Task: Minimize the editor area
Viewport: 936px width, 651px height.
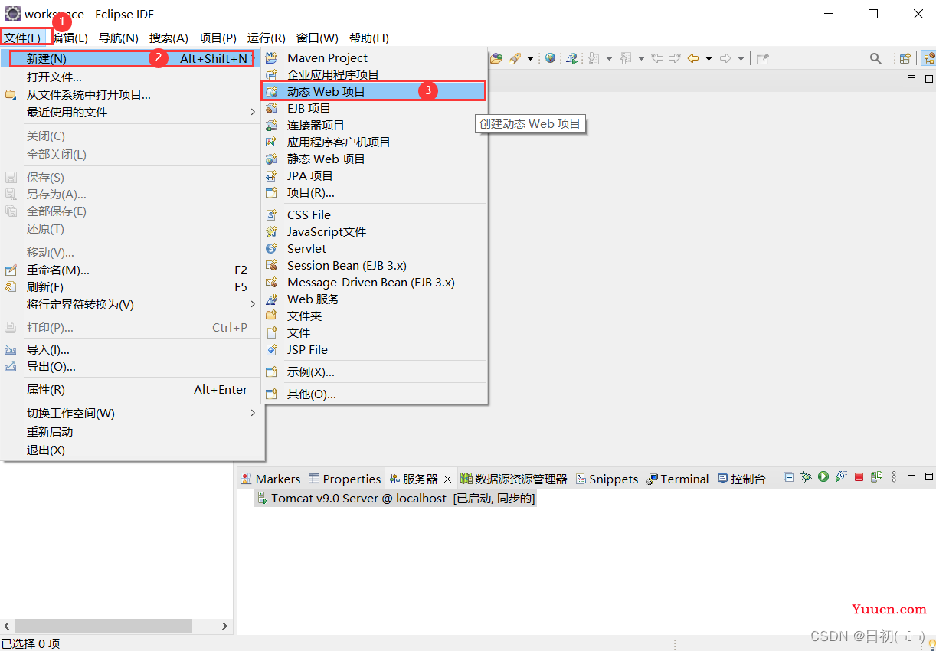Action: point(911,77)
